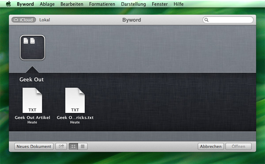
Task: Open the Formatieren menu
Action: point(102,4)
